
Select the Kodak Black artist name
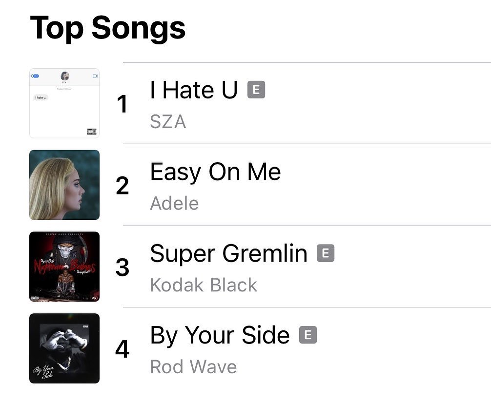pyautogui.click(x=204, y=285)
